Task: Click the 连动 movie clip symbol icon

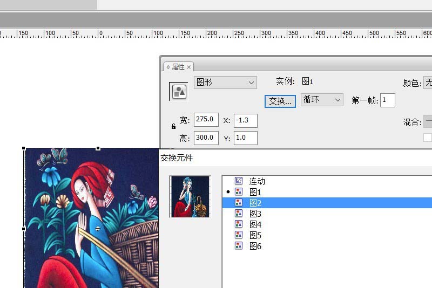Action: click(x=239, y=181)
